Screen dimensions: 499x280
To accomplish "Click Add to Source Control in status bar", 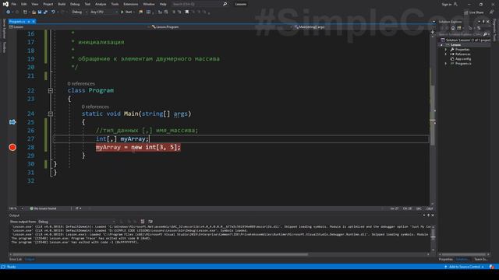I will [x=465, y=267].
